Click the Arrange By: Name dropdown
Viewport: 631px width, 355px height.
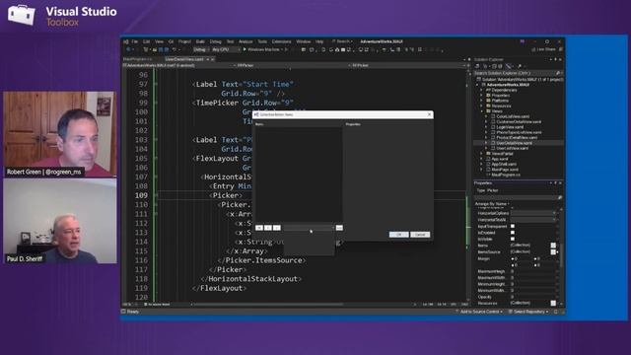[492, 204]
